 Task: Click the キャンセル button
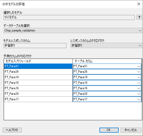[x=131, y=130]
